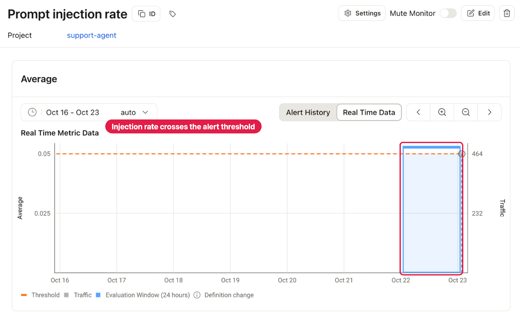The width and height of the screenshot is (520, 312).
Task: Click the 232 traffic axis value
Action: tap(477, 213)
